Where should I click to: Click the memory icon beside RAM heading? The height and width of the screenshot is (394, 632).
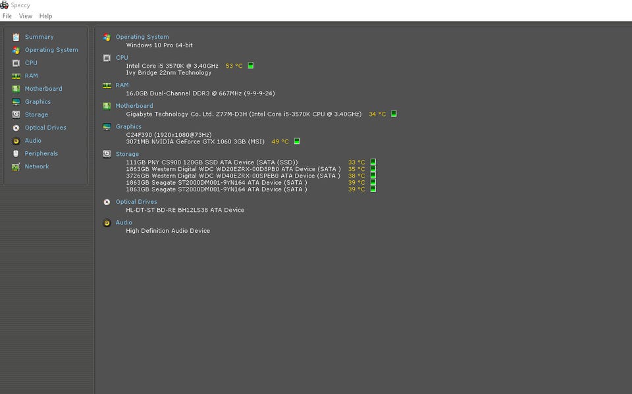coord(107,86)
